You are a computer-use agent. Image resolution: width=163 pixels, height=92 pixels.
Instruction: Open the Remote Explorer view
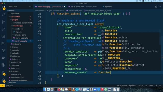3,36
